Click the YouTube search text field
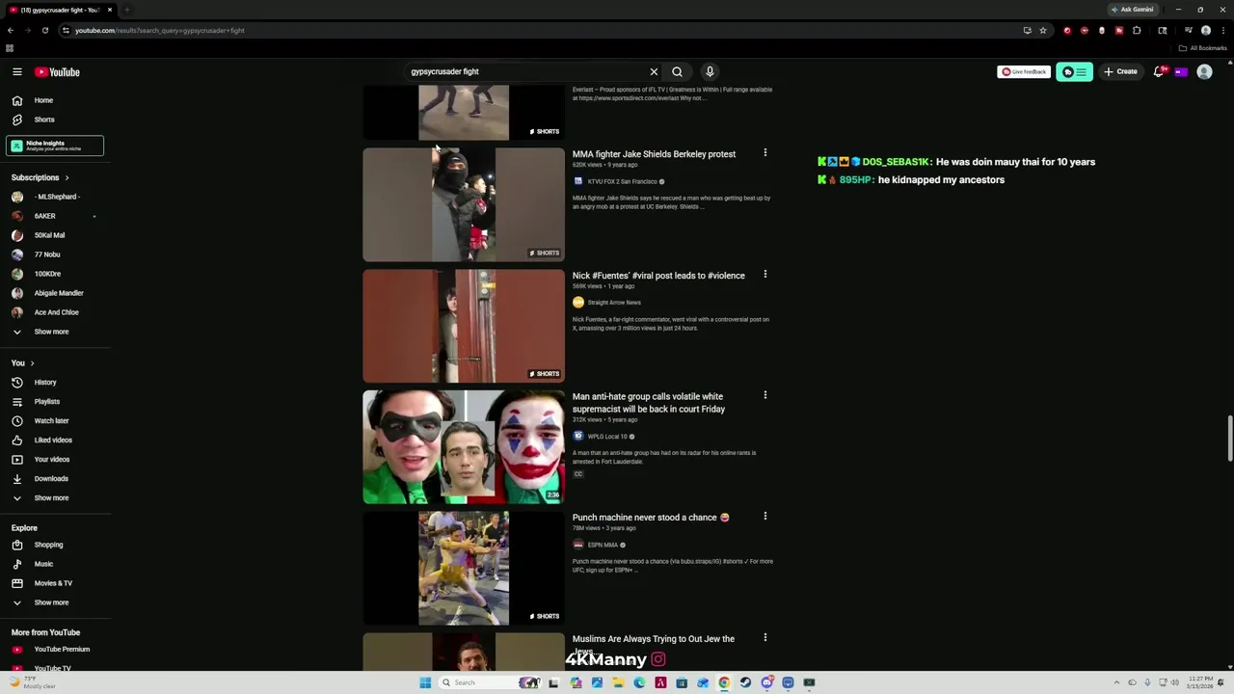This screenshot has width=1234, height=694. [525, 71]
